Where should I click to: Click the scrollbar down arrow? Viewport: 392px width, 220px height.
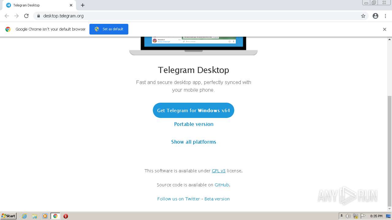(390, 209)
